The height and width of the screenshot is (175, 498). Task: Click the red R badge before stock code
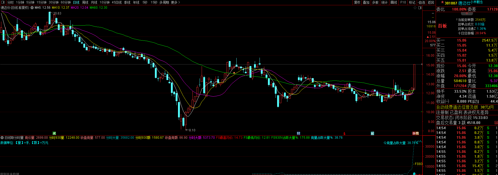442,3
